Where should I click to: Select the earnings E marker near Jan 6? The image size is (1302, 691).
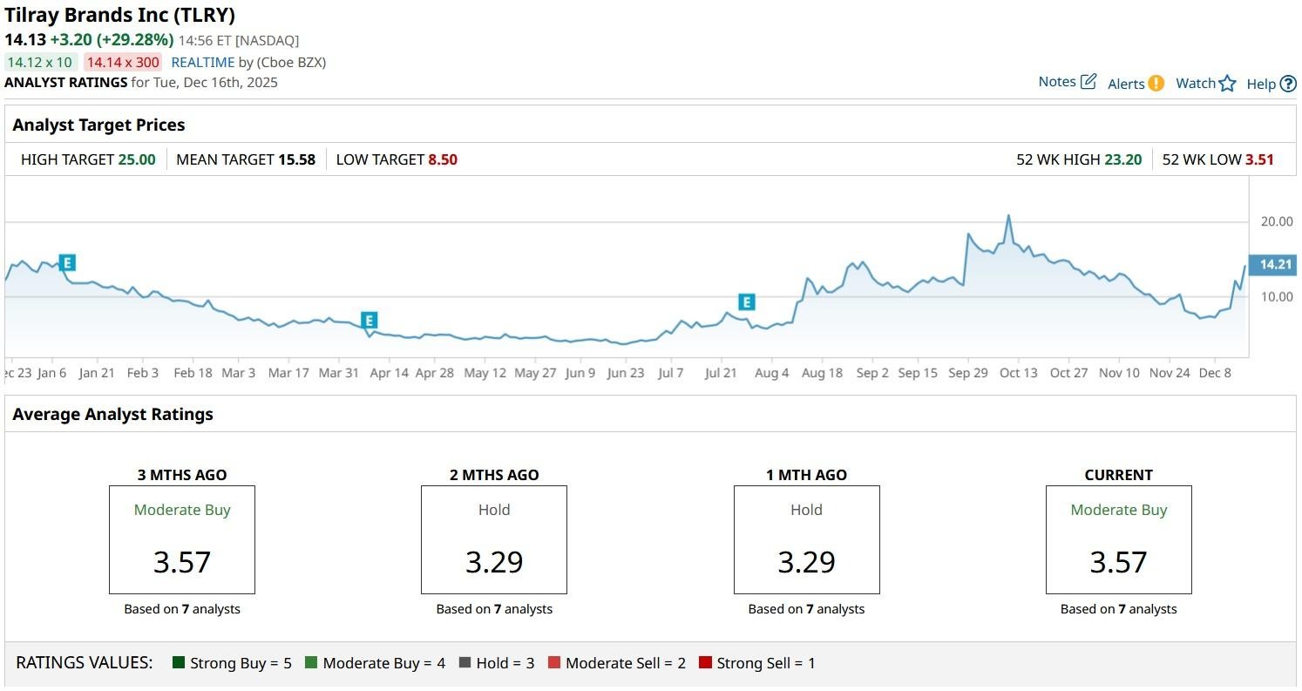click(67, 262)
